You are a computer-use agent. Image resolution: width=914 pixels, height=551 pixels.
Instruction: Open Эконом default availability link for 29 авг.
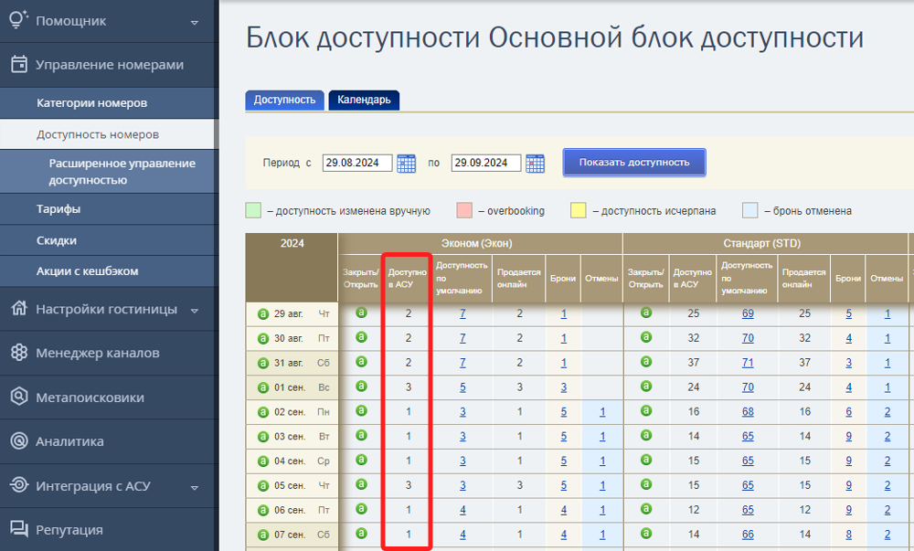[x=462, y=314]
